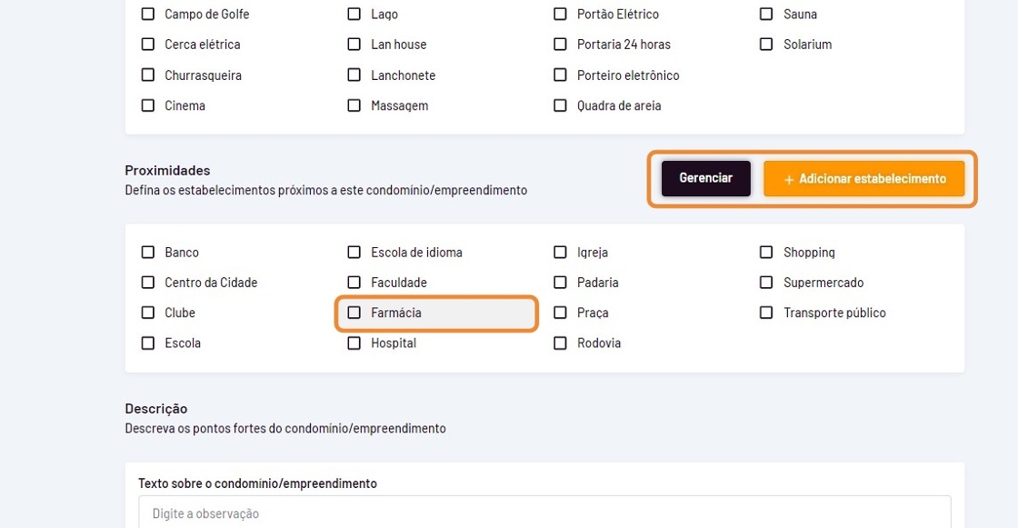Check the Quadra de areia option
The width and height of the screenshot is (1018, 528).
(560, 105)
